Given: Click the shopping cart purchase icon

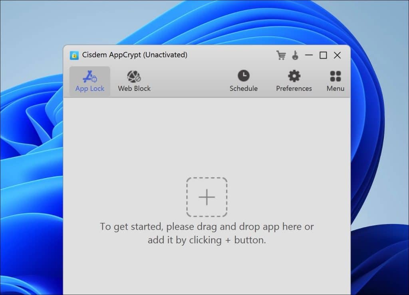Looking at the screenshot, I should tap(281, 55).
